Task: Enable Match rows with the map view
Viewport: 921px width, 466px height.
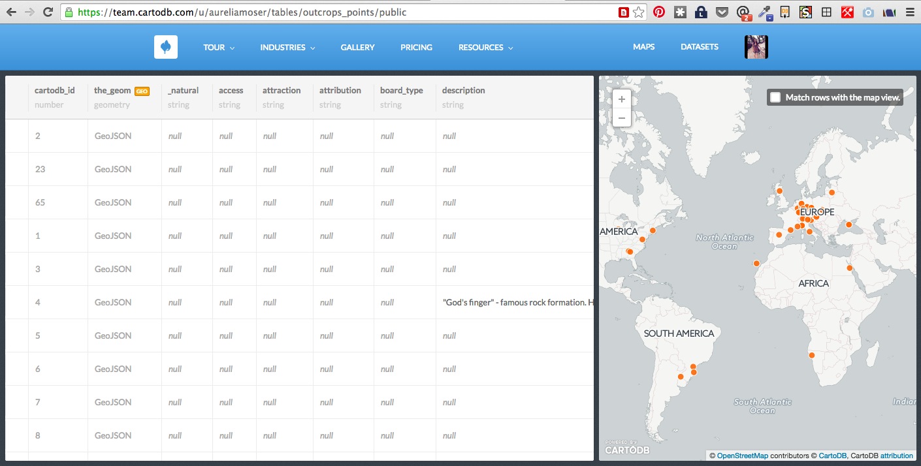Action: coord(775,97)
